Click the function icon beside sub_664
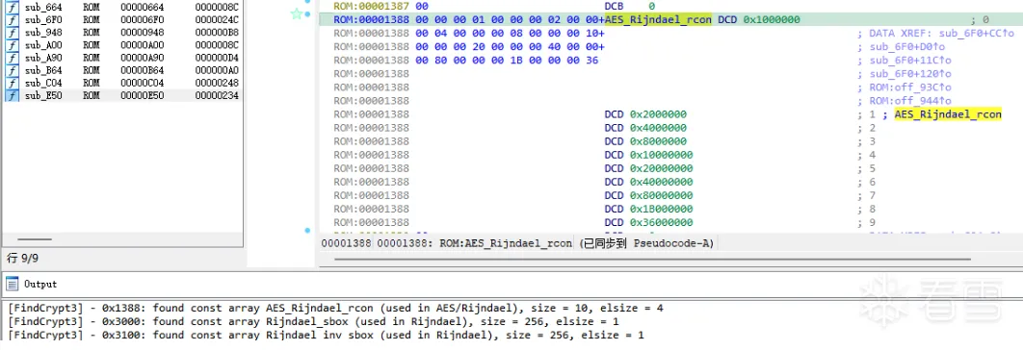1023x350 pixels. point(12,7)
